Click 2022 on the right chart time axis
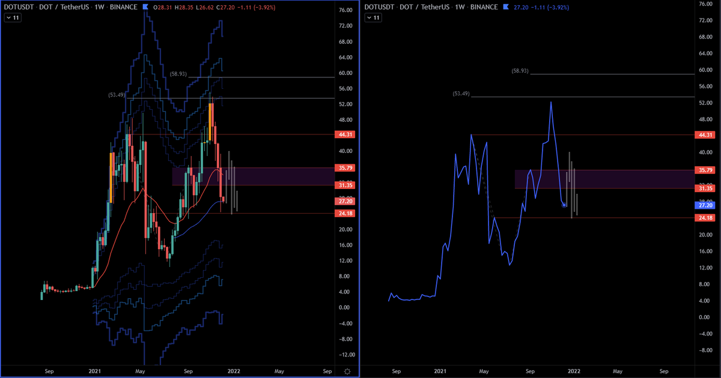 click(x=575, y=371)
